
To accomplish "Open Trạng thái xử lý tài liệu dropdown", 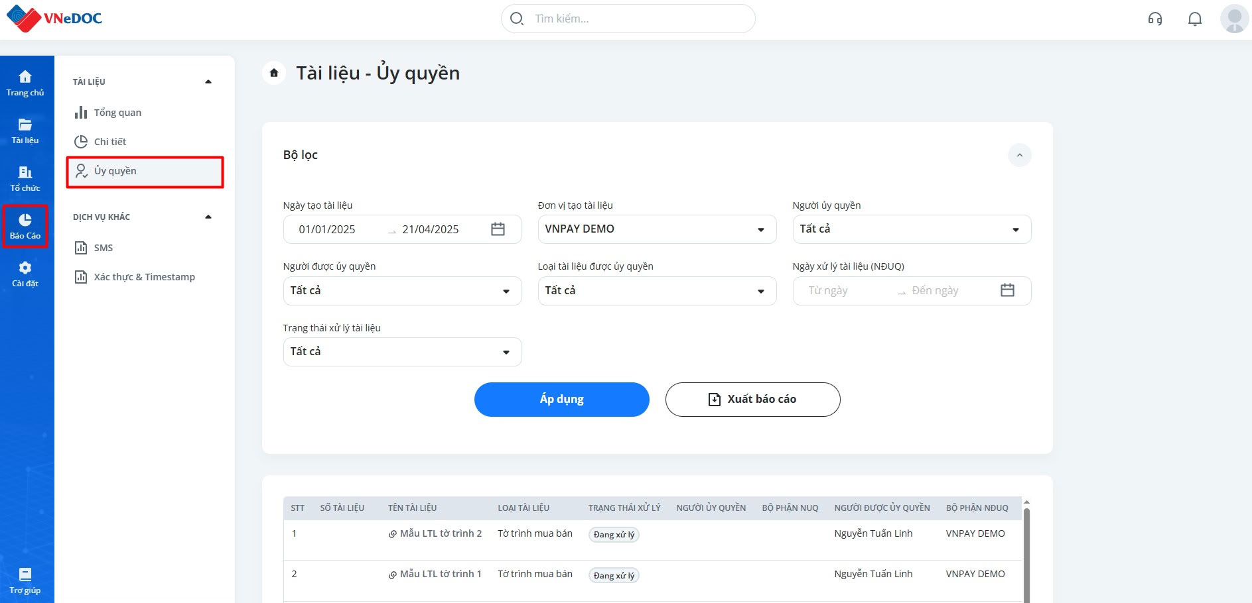I will 401,352.
